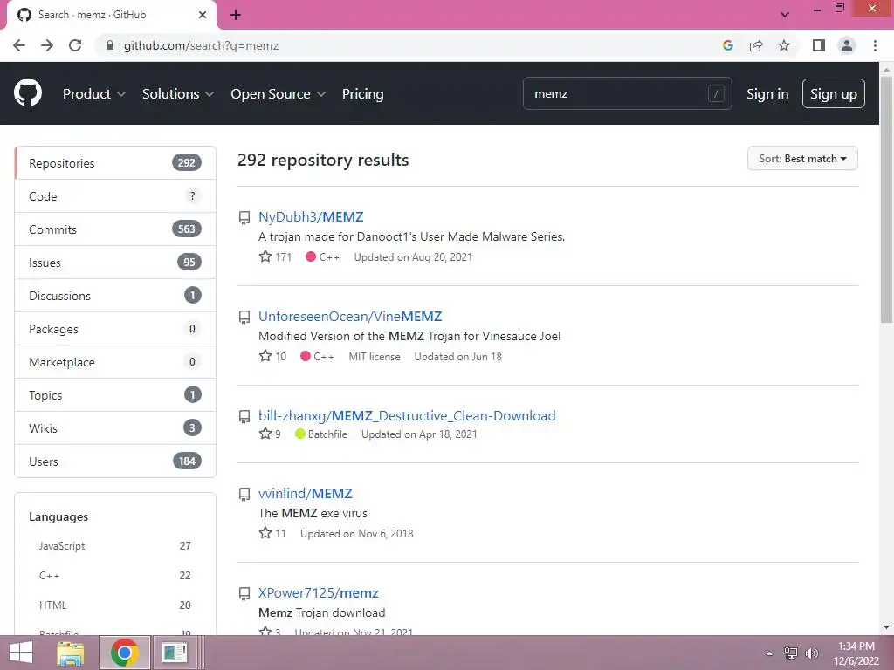Screen dimensions: 894x670
Task: Expand the Solutions menu
Action: point(178,94)
